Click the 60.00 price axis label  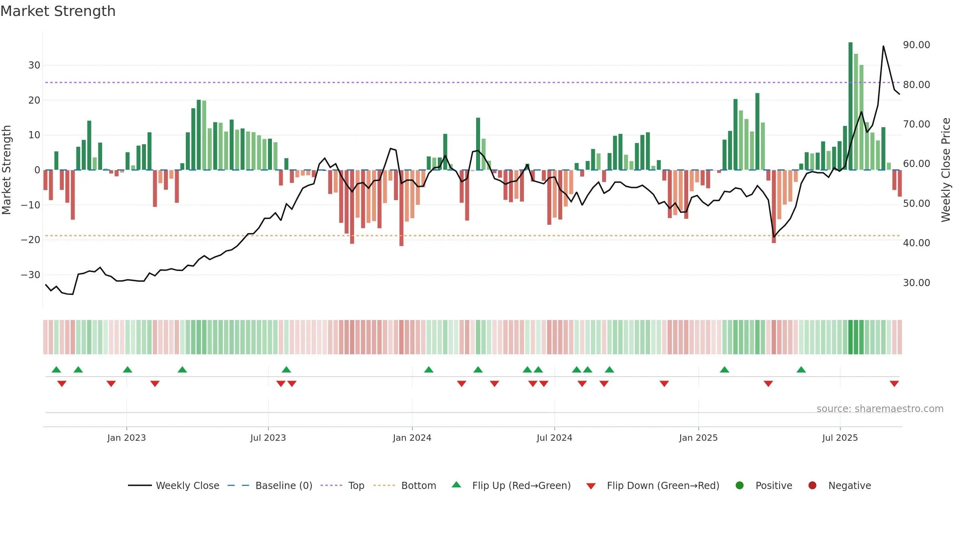[x=916, y=164]
